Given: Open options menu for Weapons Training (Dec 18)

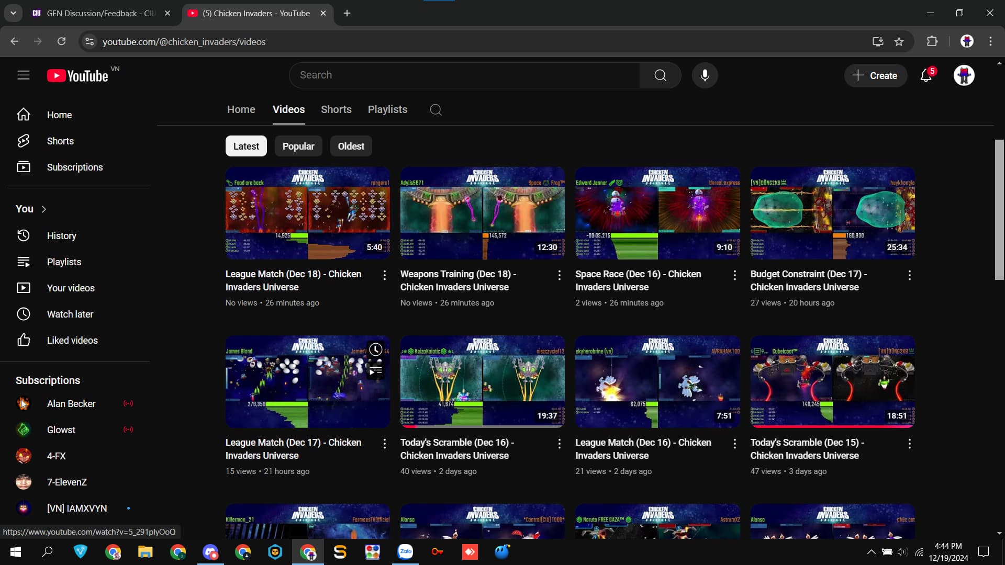Looking at the screenshot, I should point(559,275).
